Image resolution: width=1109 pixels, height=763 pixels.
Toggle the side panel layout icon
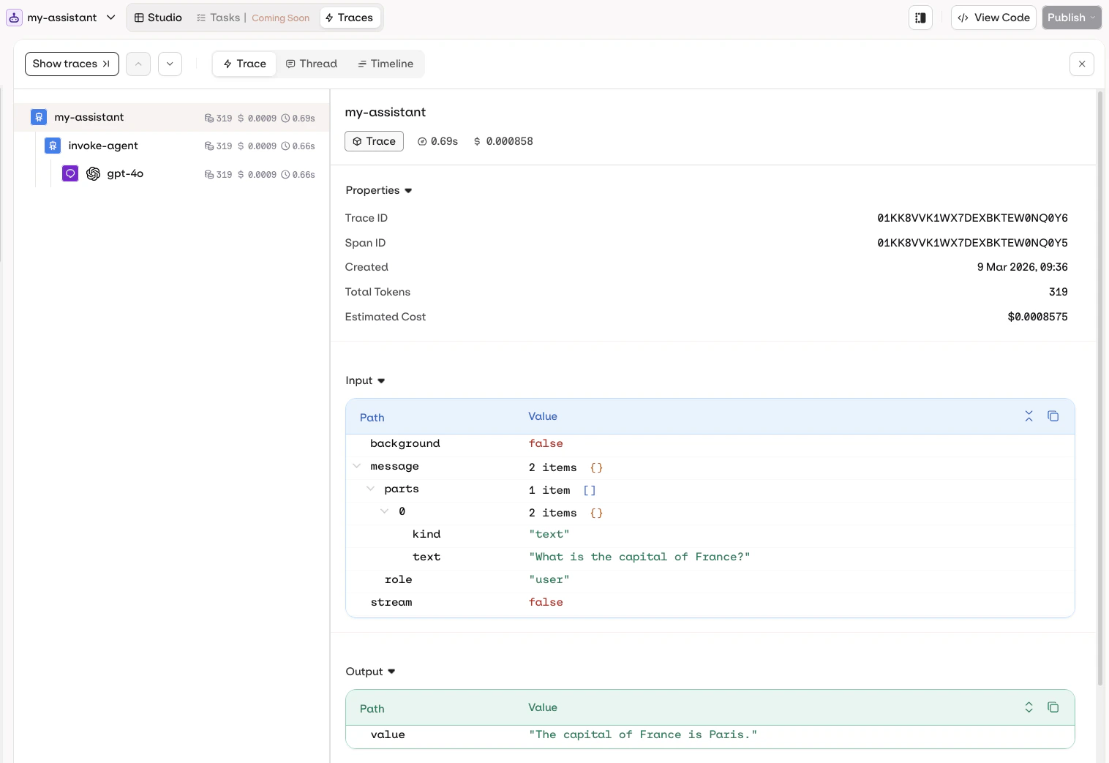click(920, 18)
